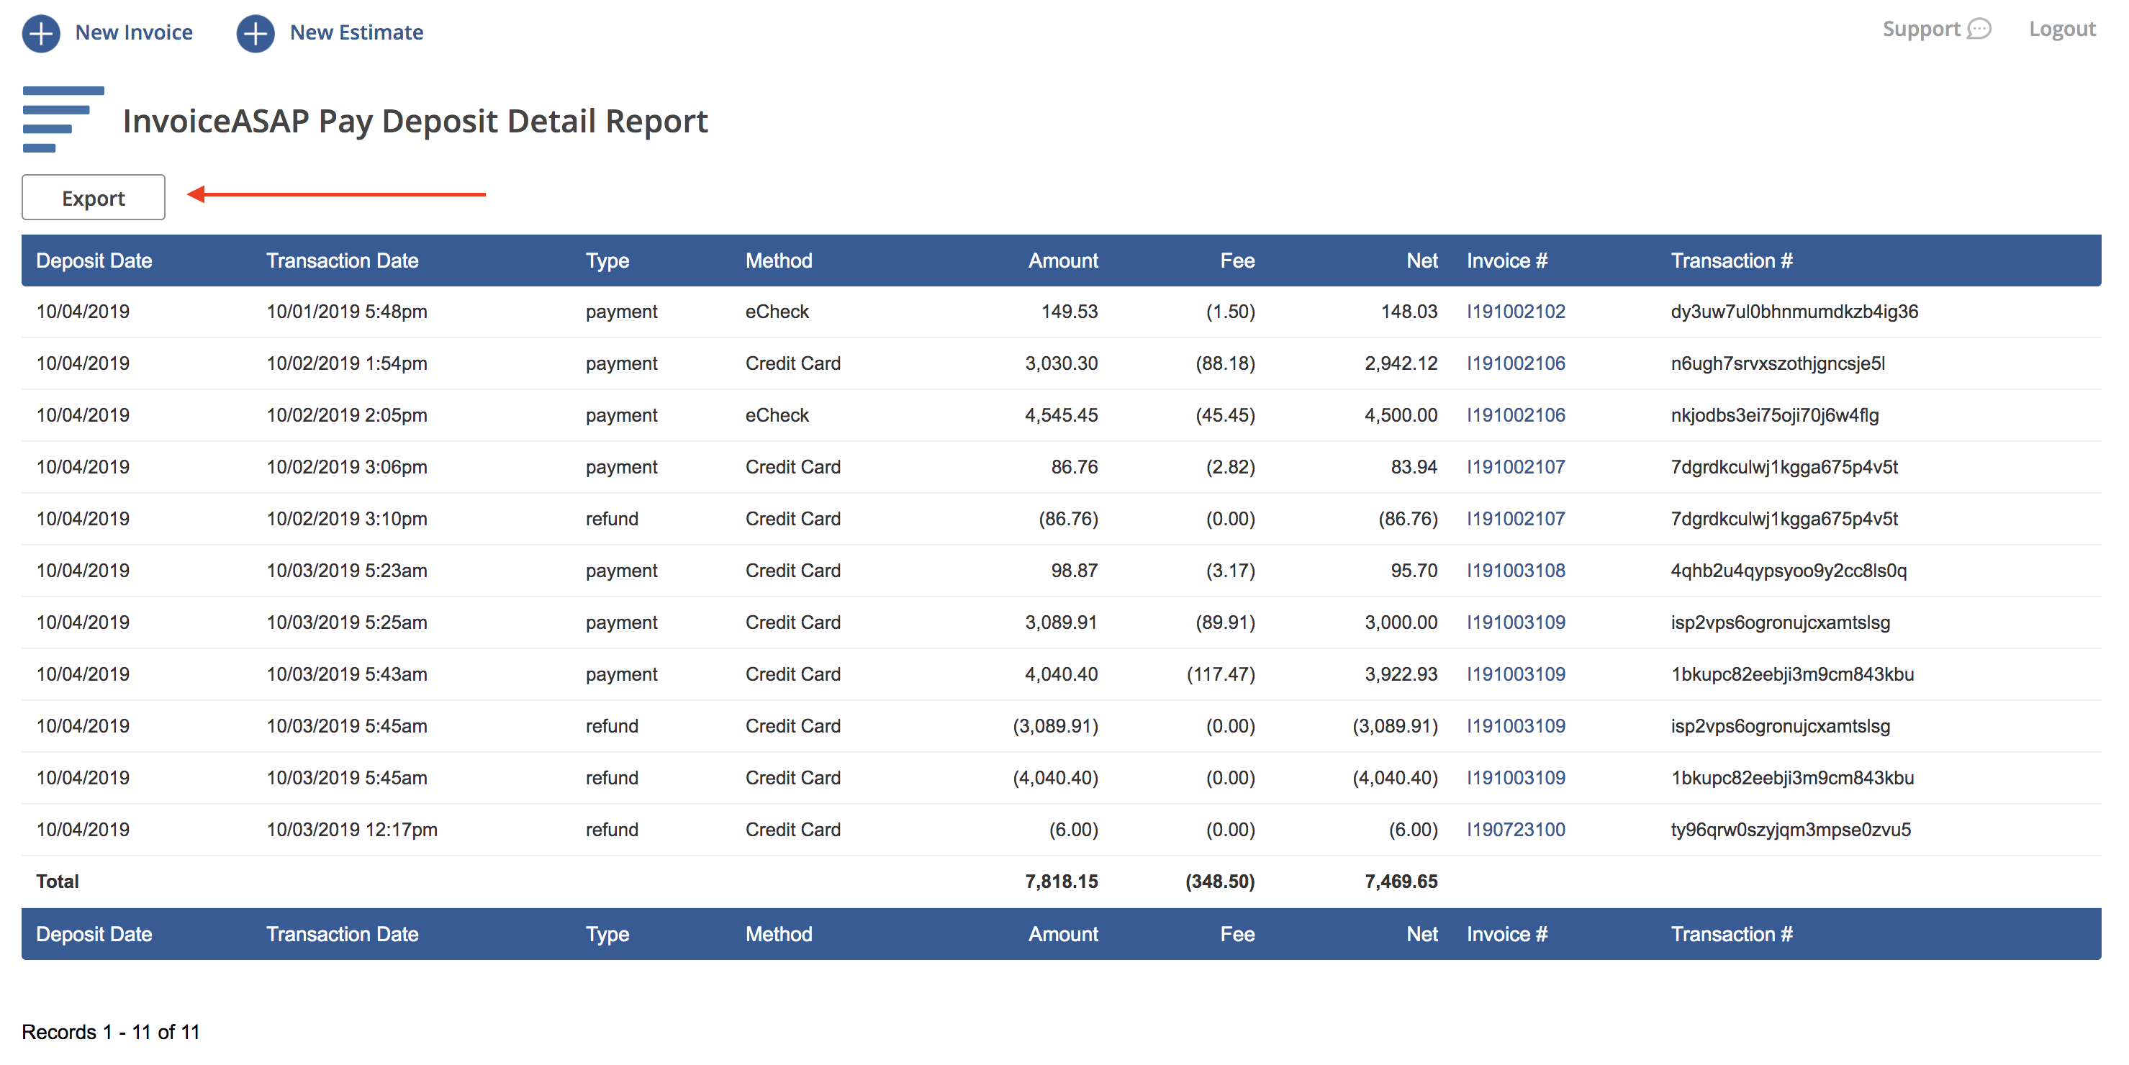This screenshot has height=1065, width=2129.
Task: Open invoice I191003109 for the 3,089.91 payment
Action: point(1516,622)
